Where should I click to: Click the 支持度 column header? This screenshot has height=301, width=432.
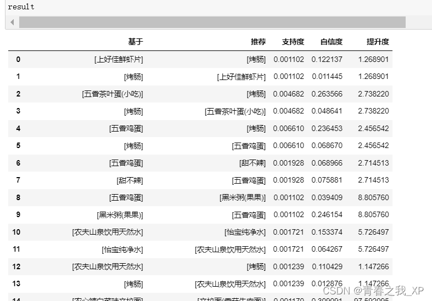(293, 42)
